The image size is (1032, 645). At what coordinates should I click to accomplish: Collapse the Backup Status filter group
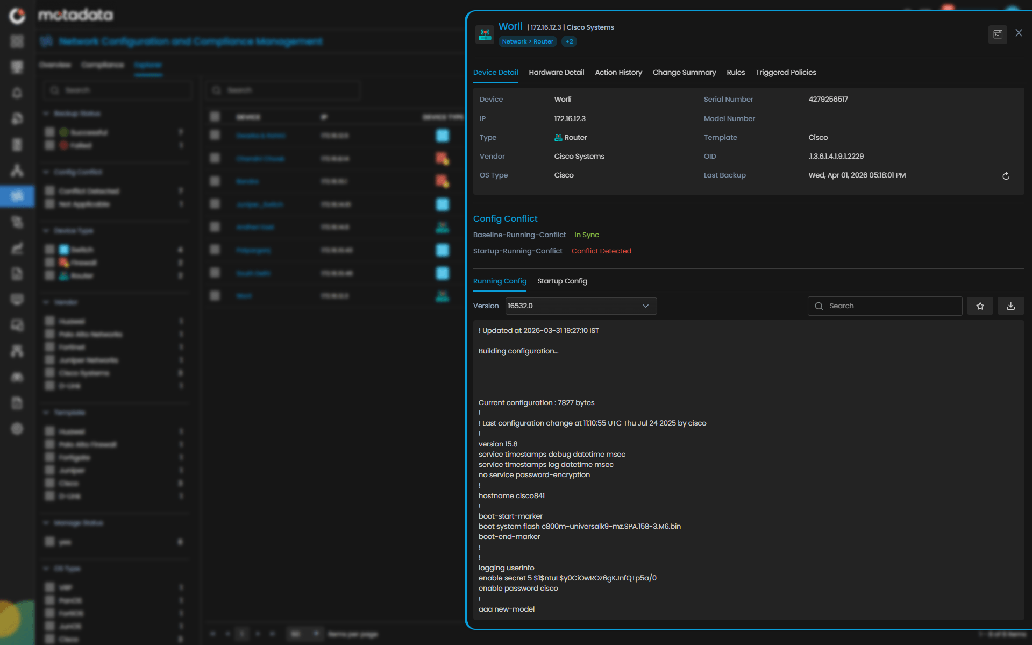tap(46, 114)
